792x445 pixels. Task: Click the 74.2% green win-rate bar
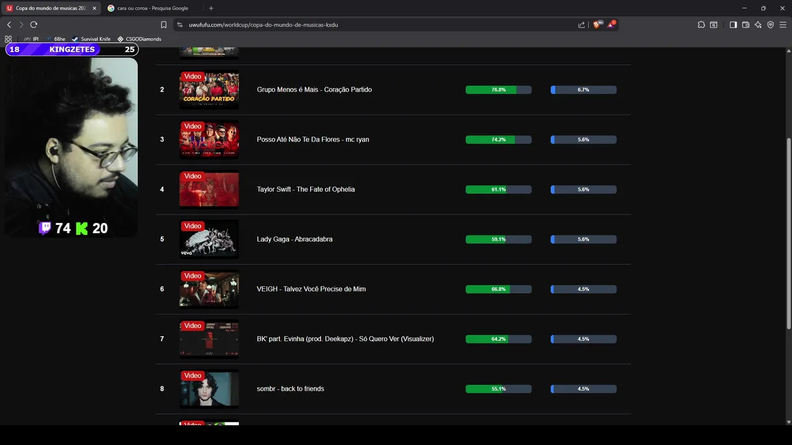499,140
